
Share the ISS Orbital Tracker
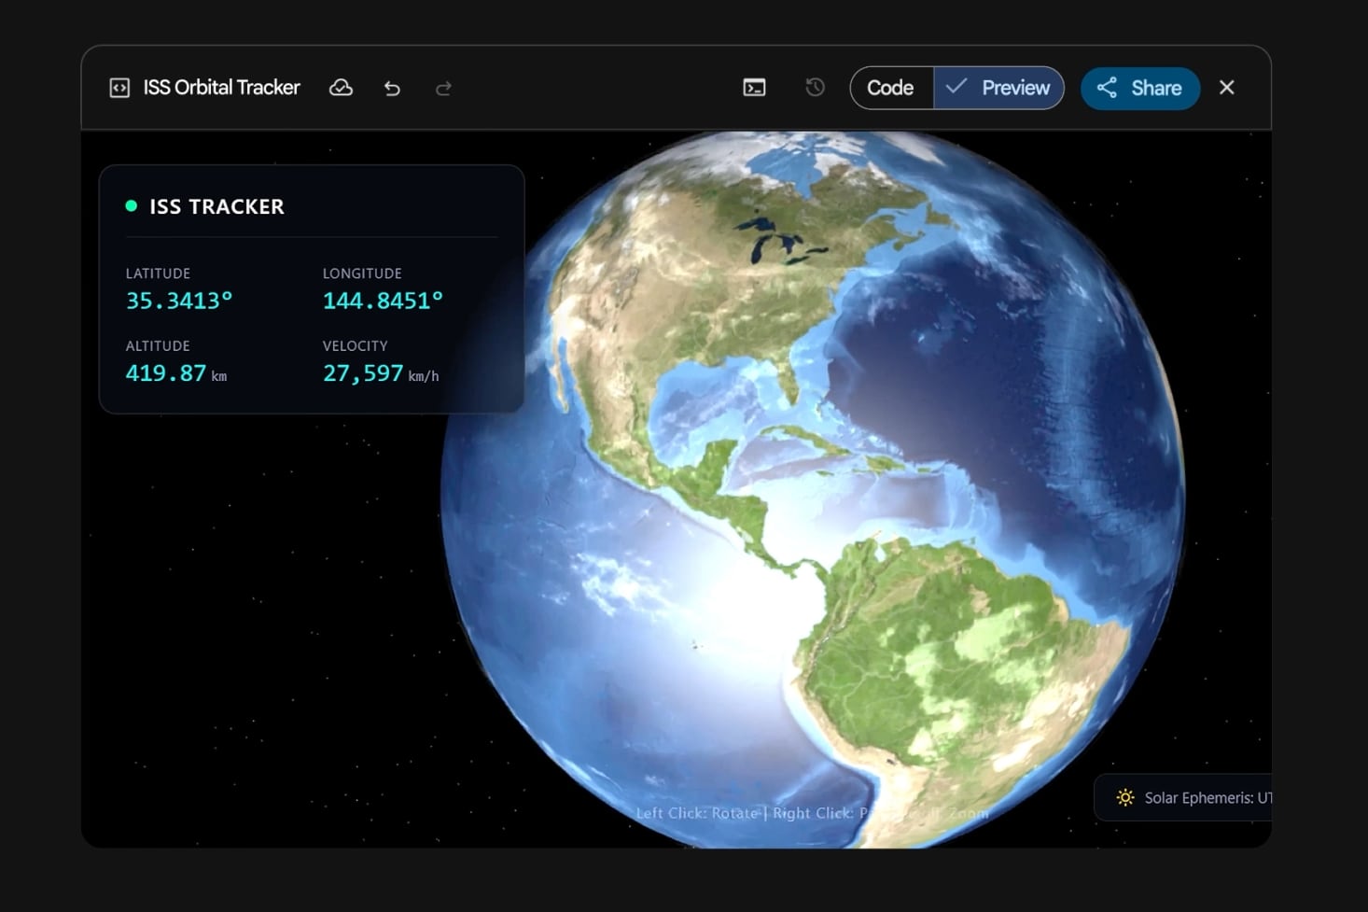point(1139,88)
